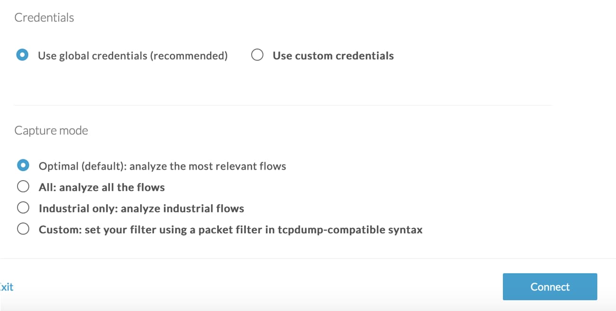This screenshot has width=616, height=311.
Task: Switch to the Custom packet filter radio
Action: click(x=23, y=229)
